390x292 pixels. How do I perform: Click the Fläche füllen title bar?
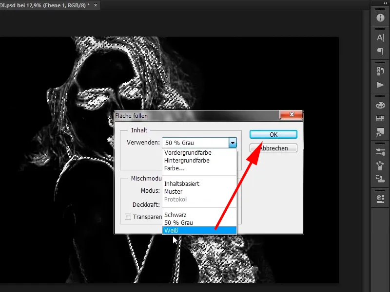pos(196,116)
